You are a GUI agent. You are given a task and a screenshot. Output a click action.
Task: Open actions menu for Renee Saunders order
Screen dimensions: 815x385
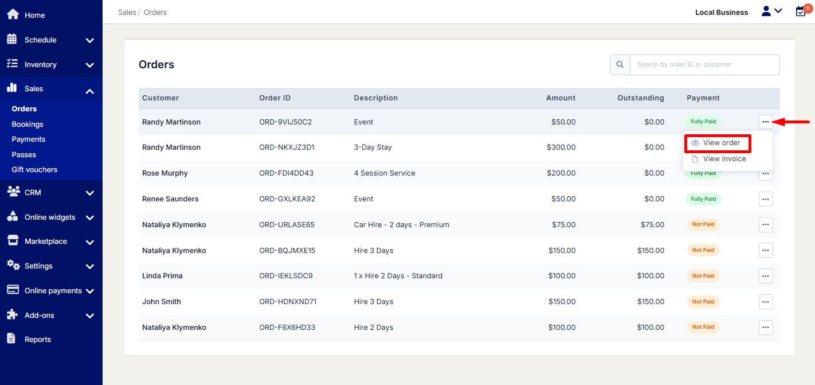pos(766,199)
